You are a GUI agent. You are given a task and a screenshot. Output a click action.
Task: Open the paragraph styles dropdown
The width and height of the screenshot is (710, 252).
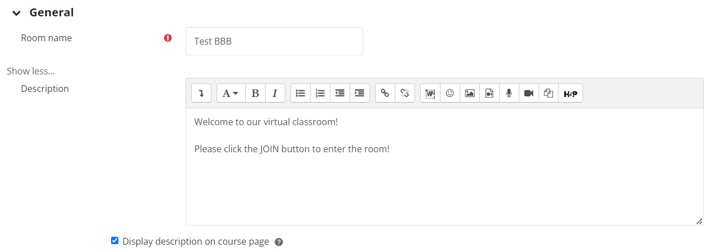(231, 93)
